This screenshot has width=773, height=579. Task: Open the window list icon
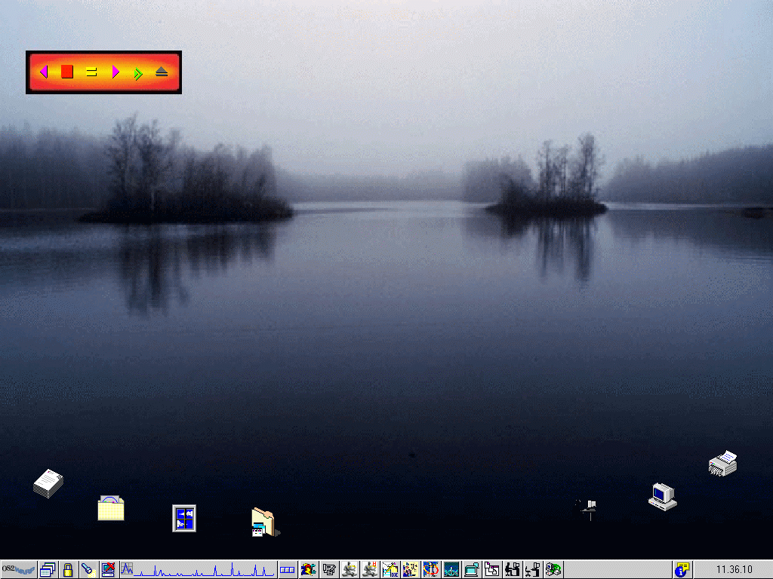pyautogui.click(x=48, y=570)
